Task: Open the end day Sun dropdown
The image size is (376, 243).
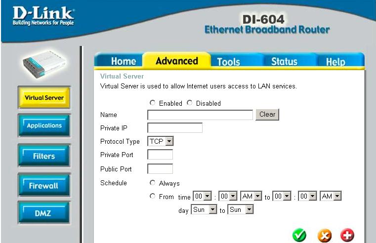Action: (241, 209)
